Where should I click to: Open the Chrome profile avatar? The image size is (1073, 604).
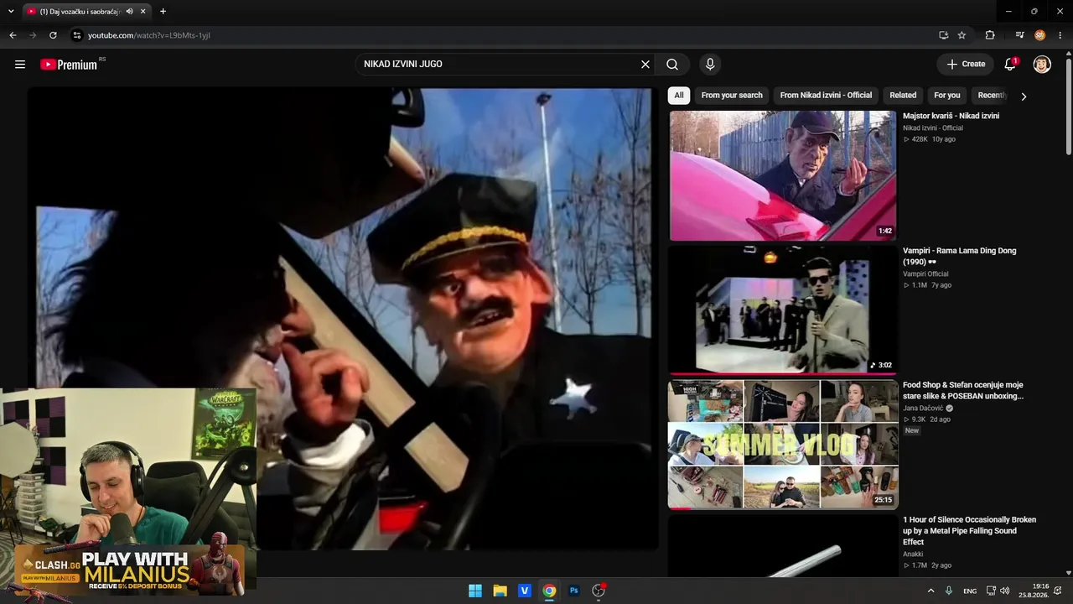click(x=1040, y=35)
